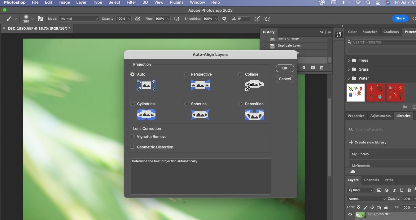Click the history camera snapshot icon
The image size is (416, 220).
click(x=313, y=68)
